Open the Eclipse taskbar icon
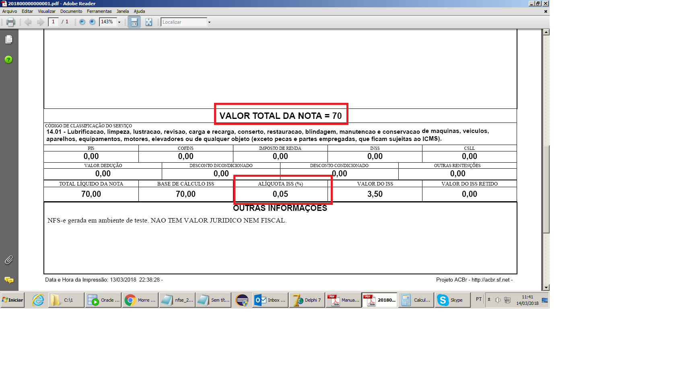 [x=242, y=300]
